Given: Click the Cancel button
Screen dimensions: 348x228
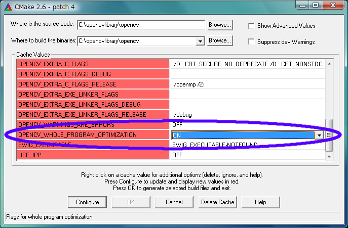Looking at the screenshot, I should tap(174, 202).
